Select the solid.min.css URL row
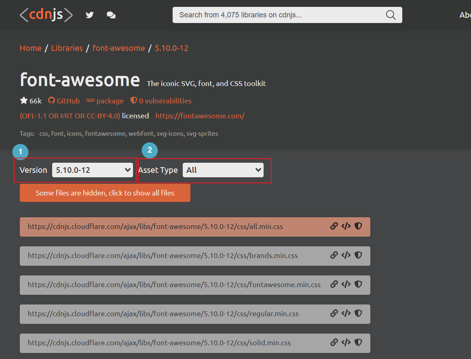The height and width of the screenshot is (359, 471). tap(195, 343)
